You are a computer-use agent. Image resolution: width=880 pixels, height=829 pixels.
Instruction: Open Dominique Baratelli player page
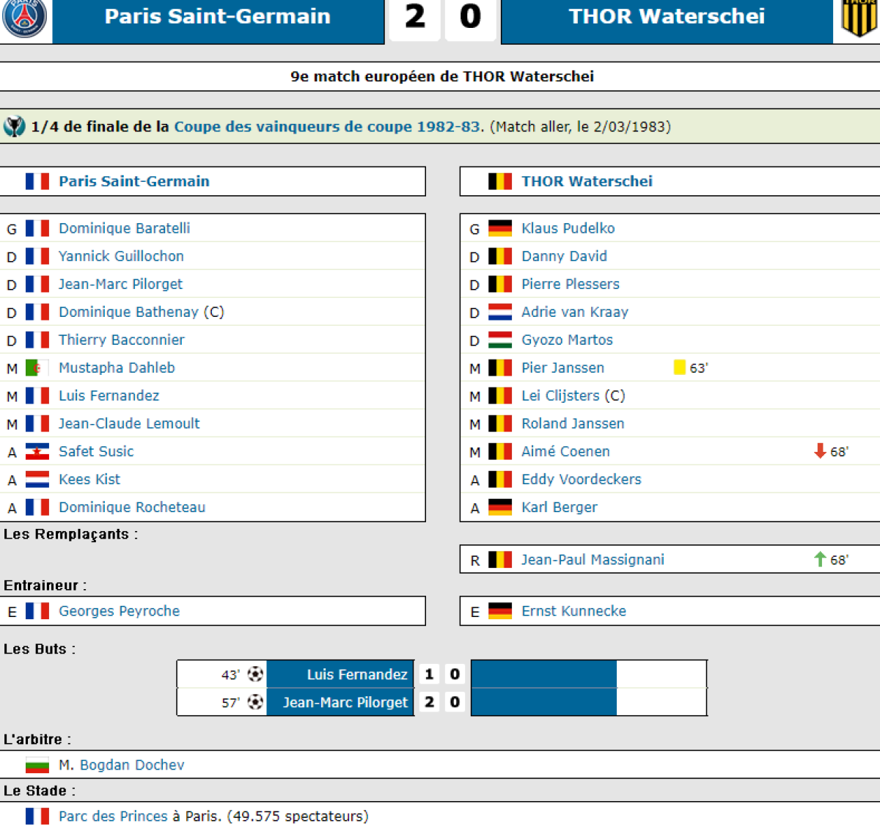tap(124, 228)
